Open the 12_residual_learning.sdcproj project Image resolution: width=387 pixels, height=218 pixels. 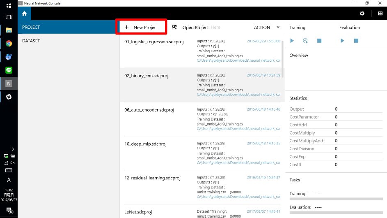tap(152, 178)
